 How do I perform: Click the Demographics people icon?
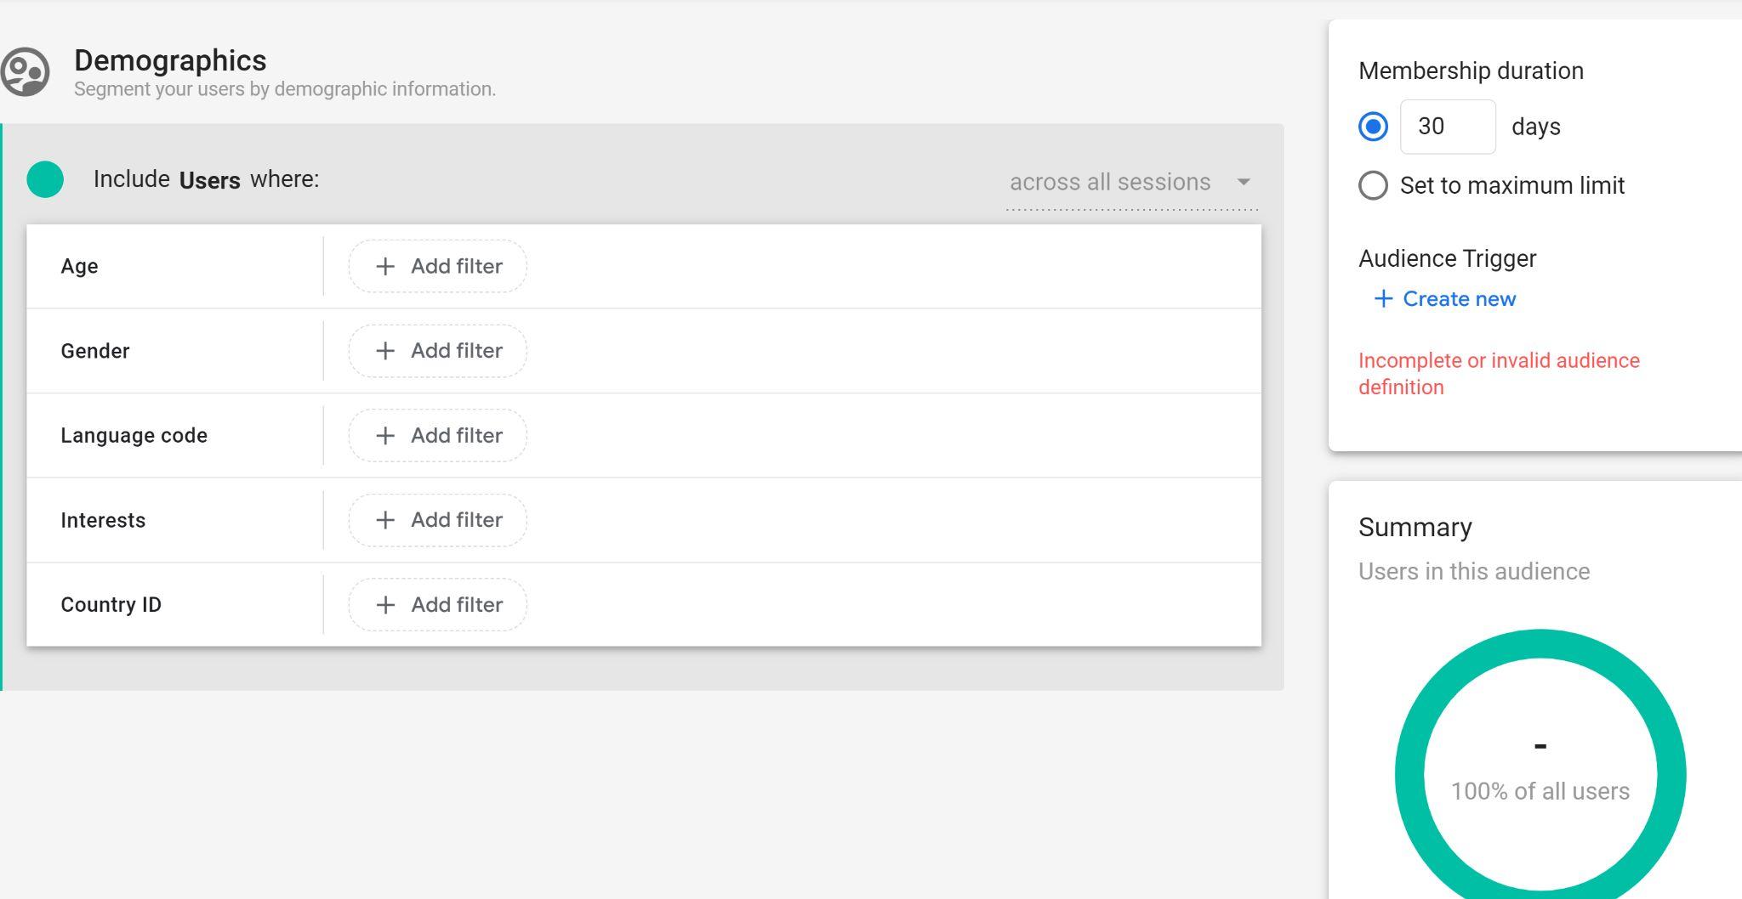coord(26,72)
